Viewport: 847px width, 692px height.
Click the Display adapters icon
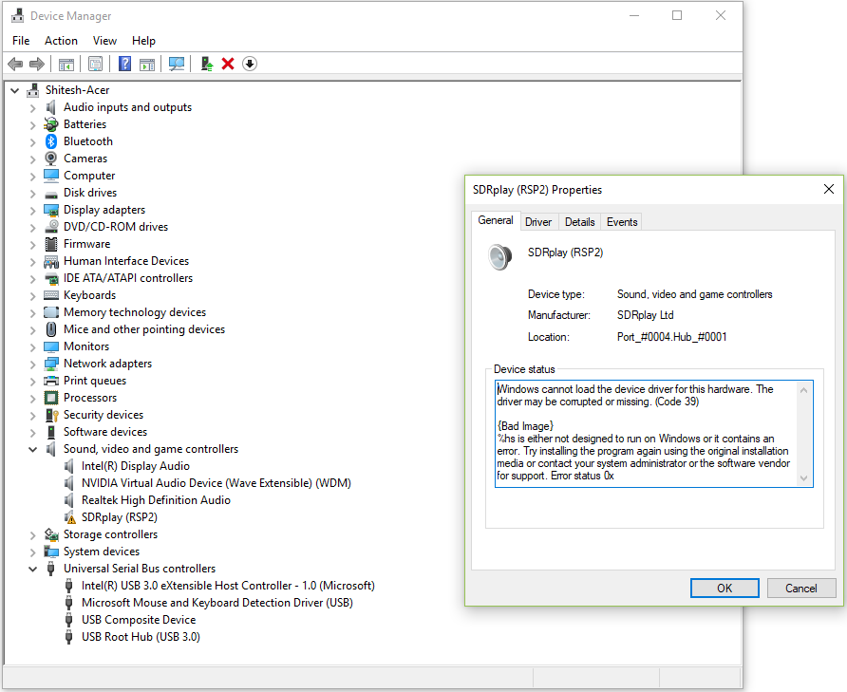[x=51, y=210]
